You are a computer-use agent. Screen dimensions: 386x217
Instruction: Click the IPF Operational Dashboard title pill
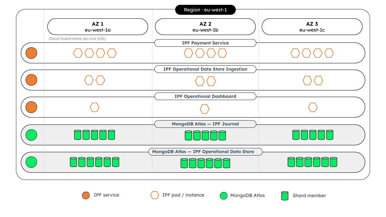click(205, 96)
